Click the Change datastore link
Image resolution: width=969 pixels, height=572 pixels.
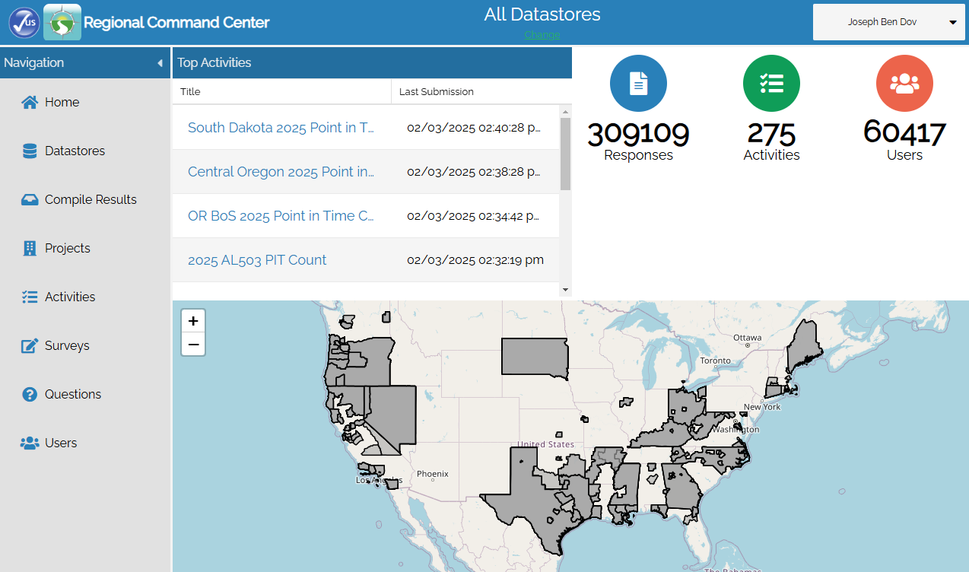(542, 35)
